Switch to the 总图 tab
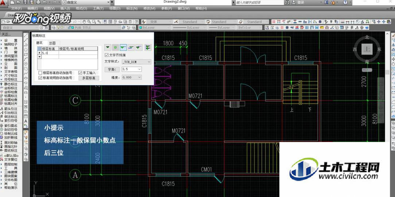 (x=53, y=43)
